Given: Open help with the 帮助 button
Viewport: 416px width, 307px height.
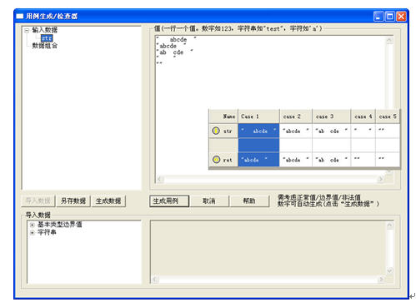Looking at the screenshot, I should click(x=249, y=201).
